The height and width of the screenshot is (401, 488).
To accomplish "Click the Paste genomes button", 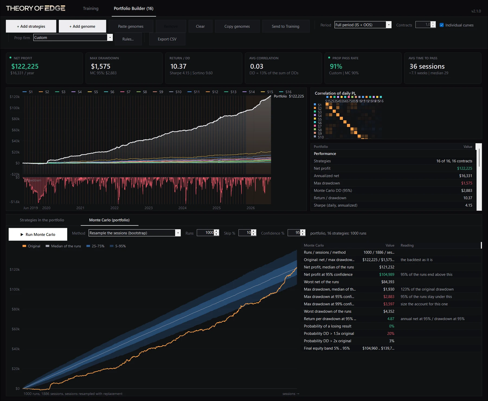I will click(x=131, y=26).
